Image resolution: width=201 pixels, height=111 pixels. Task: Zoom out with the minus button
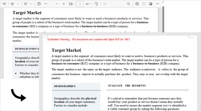click(57, 4)
